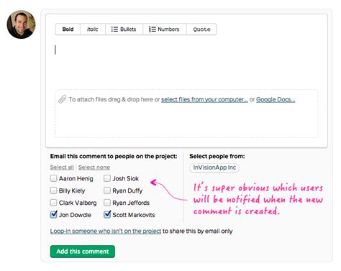Open 'Loop-in someone who isn't on the project'

point(106,231)
